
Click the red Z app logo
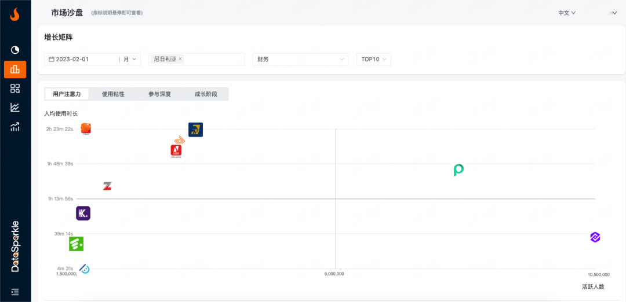point(107,186)
